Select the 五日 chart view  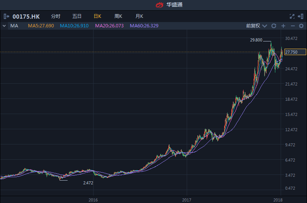(77, 16)
